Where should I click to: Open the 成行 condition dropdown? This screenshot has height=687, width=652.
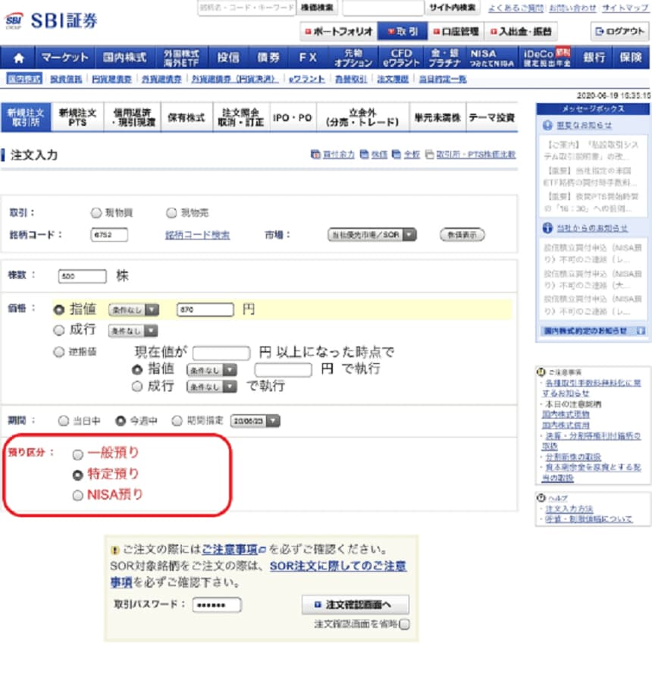pos(133,331)
